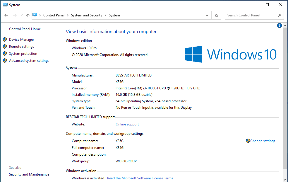Click the shield icon next to Change settings

click(248, 141)
